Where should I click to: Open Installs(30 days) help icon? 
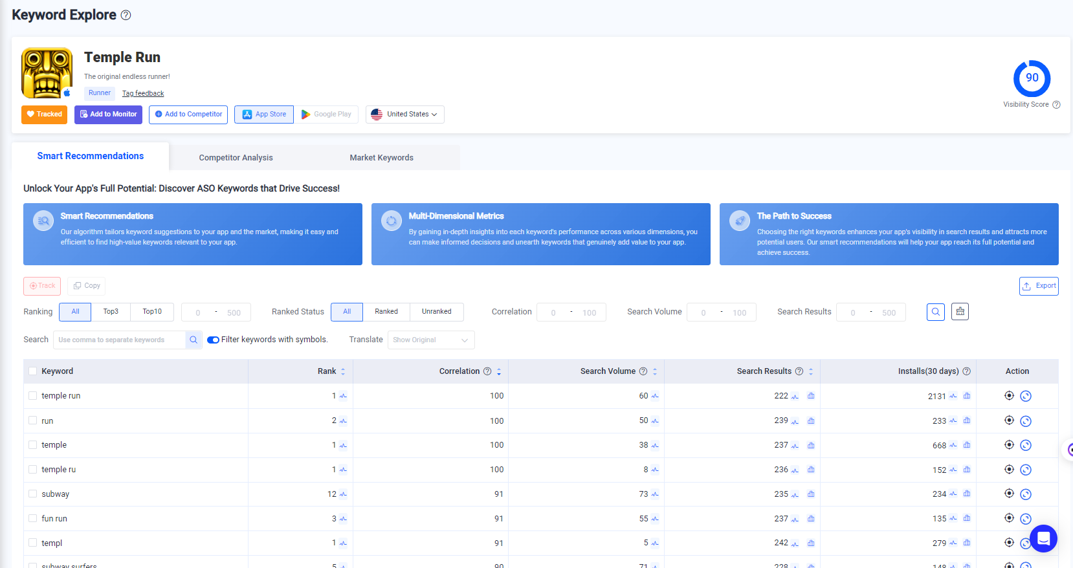pyautogui.click(x=967, y=371)
